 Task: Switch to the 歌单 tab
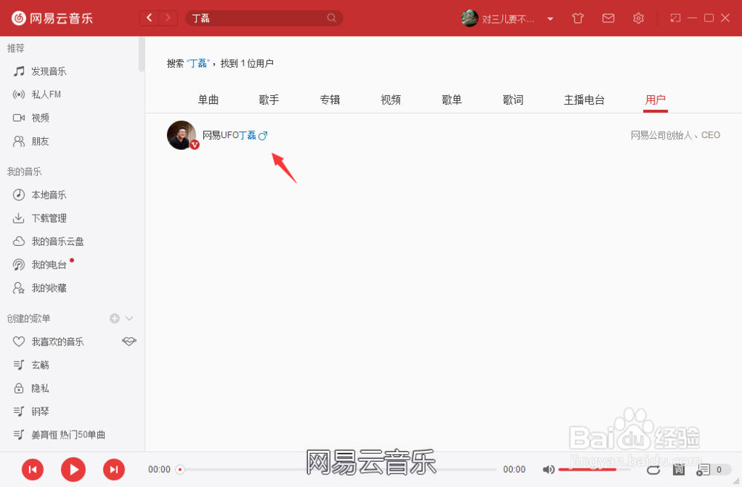tap(452, 100)
